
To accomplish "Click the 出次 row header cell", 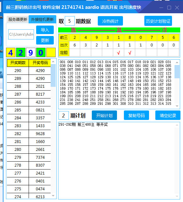I will pos(64,45).
